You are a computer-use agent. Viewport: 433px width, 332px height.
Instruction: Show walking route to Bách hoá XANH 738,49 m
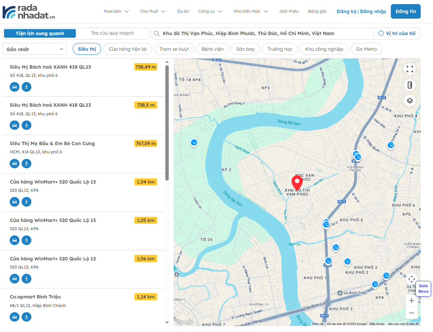click(x=27, y=87)
